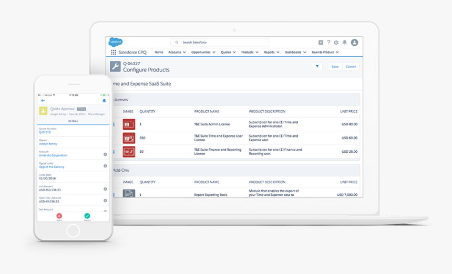Click T&E Suite Finance and Reporting License name
The image size is (452, 274).
[x=218, y=152]
